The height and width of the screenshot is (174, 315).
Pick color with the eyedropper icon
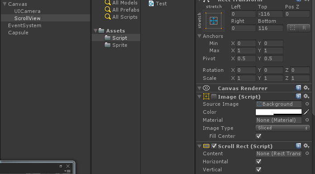307,112
